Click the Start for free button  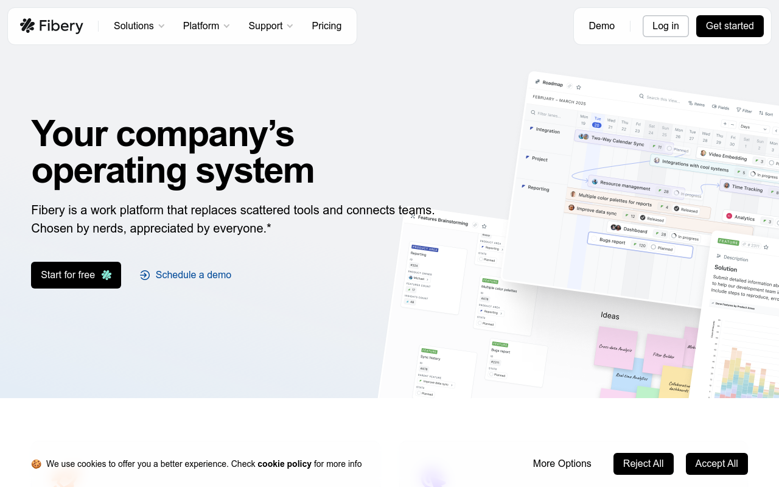pos(76,275)
